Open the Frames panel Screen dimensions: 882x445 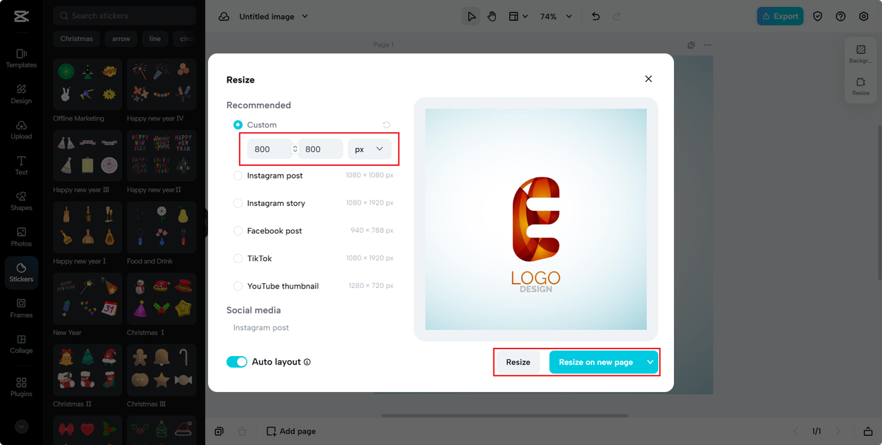point(21,309)
